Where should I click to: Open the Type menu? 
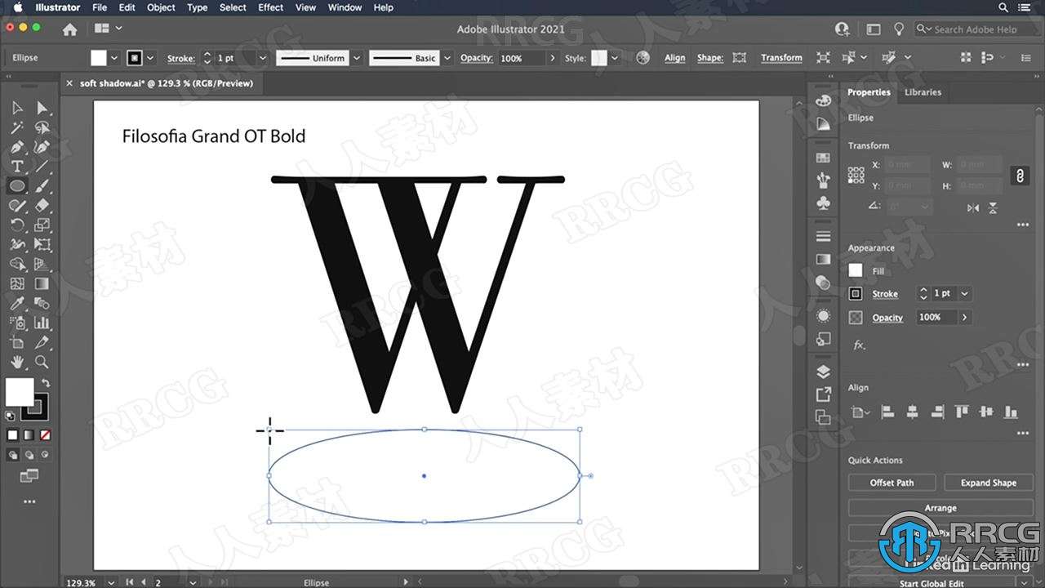[x=197, y=7]
